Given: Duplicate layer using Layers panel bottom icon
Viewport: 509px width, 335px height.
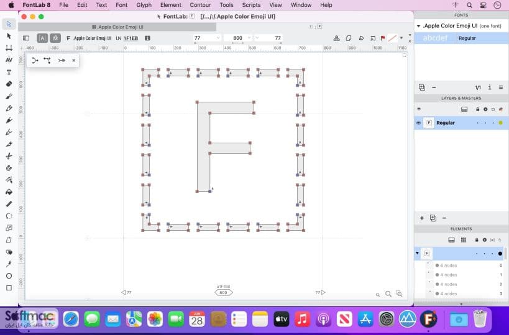Looking at the screenshot, I should (x=433, y=218).
